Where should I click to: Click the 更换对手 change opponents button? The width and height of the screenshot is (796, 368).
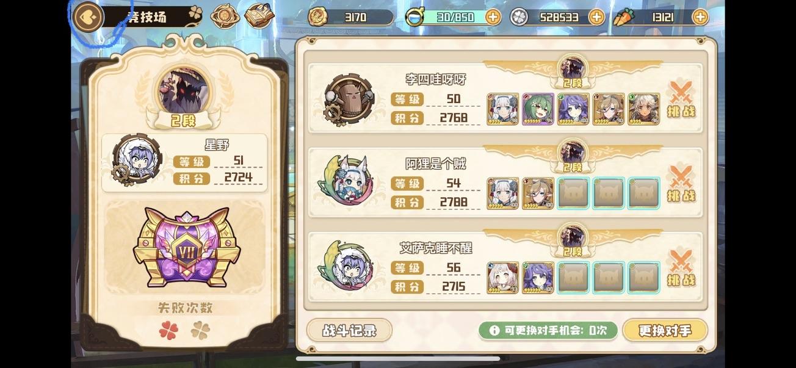pyautogui.click(x=665, y=331)
